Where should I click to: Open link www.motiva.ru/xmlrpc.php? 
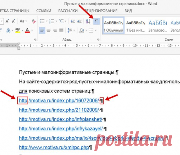coord(54,148)
